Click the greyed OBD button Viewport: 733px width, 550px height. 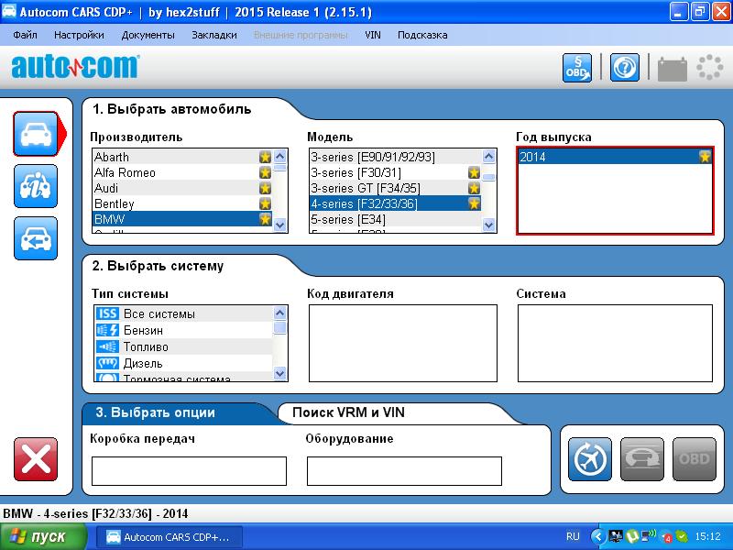coord(694,459)
